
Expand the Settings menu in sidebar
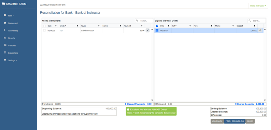[12, 61]
